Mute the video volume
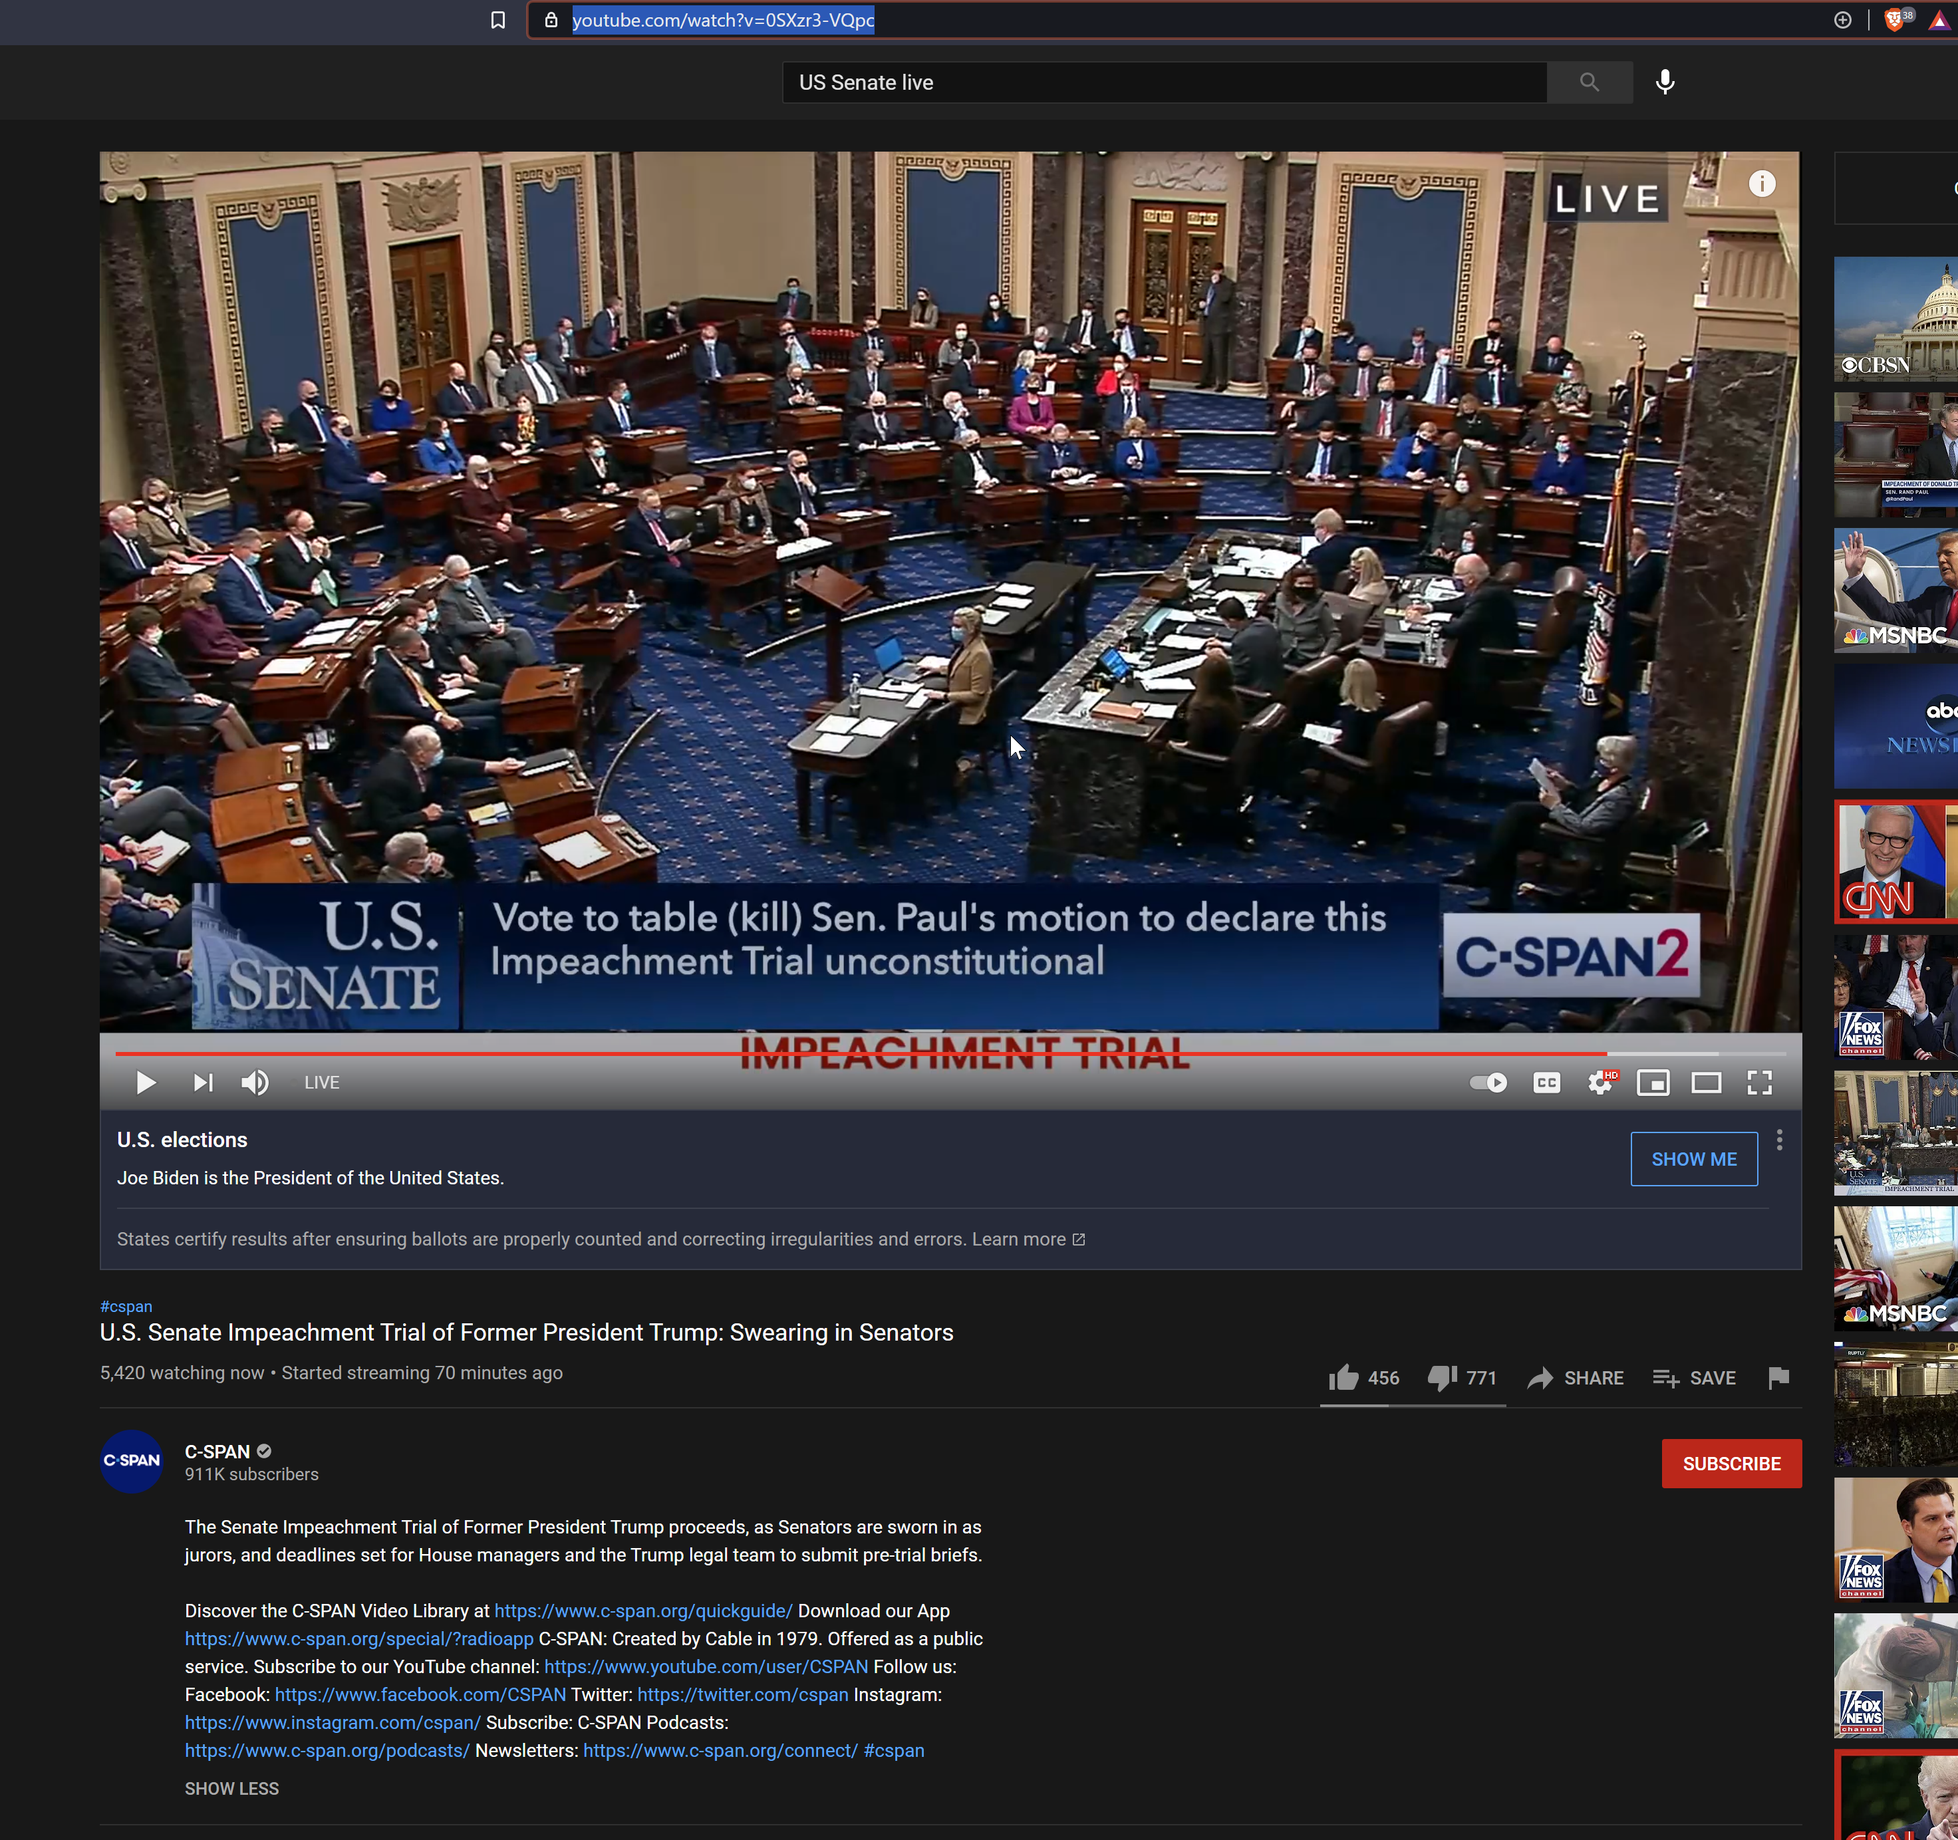This screenshot has width=1958, height=1840. [255, 1083]
